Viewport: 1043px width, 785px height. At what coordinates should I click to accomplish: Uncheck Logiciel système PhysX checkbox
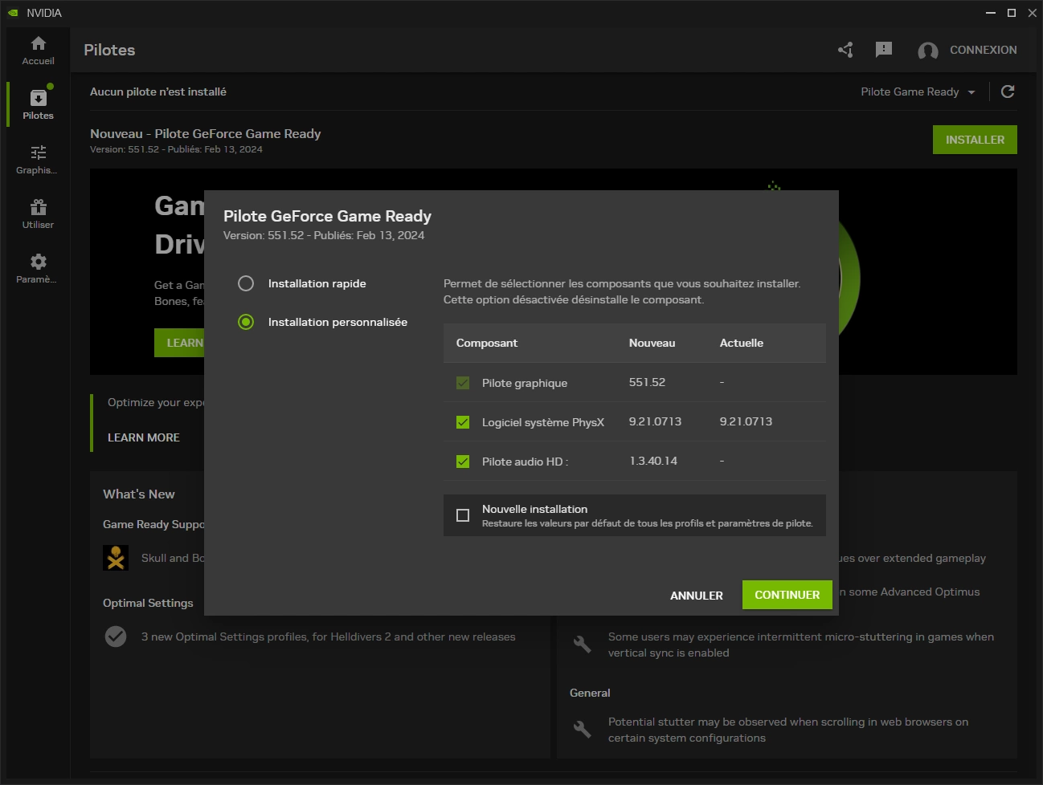[x=463, y=422]
